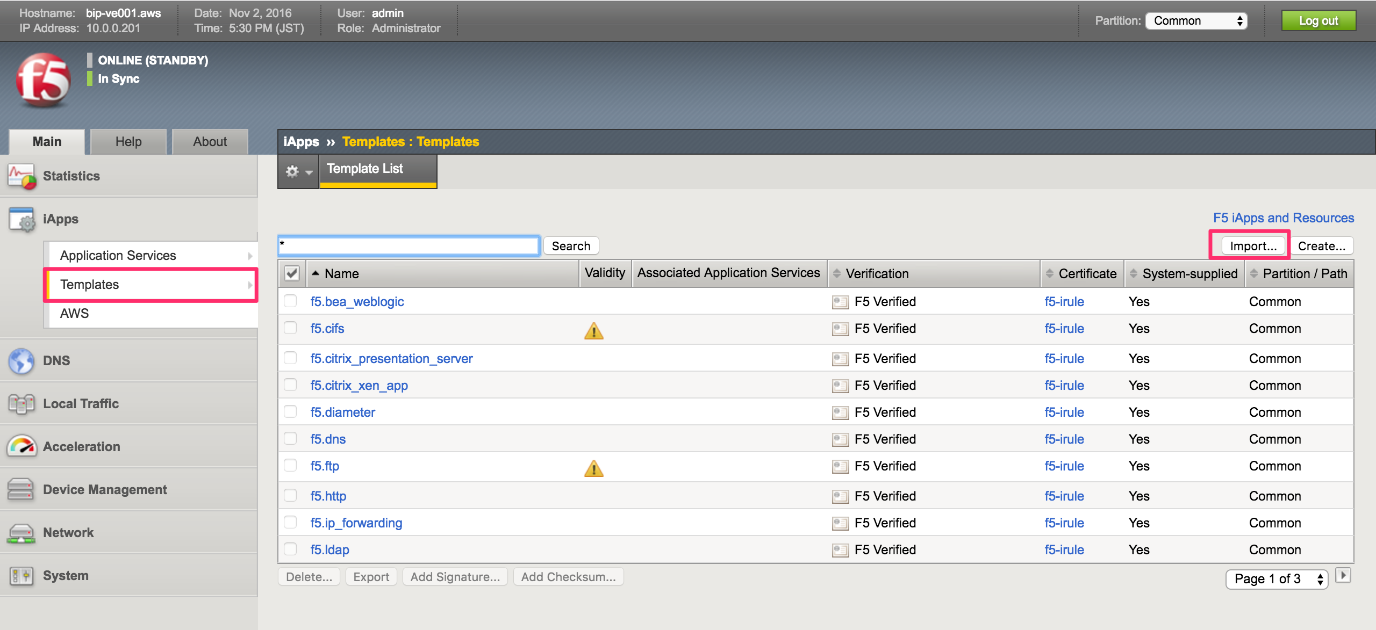Open the f5.http template link
1376x630 pixels.
coord(328,496)
